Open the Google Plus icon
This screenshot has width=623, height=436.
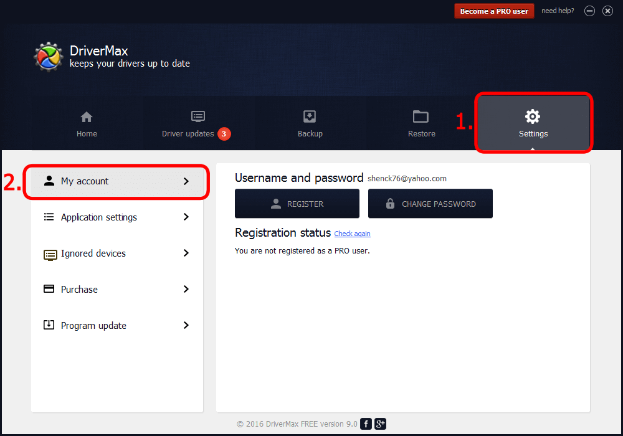[380, 424]
